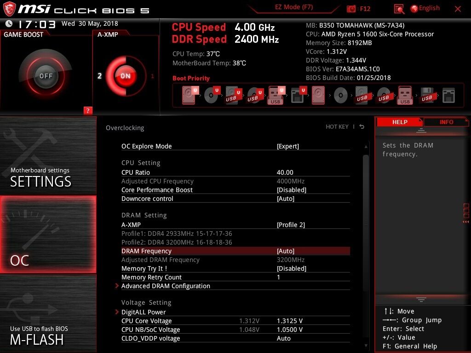Open the CLDO_VDDP voltage Auto value
The width and height of the screenshot is (471, 353).
[x=283, y=338]
